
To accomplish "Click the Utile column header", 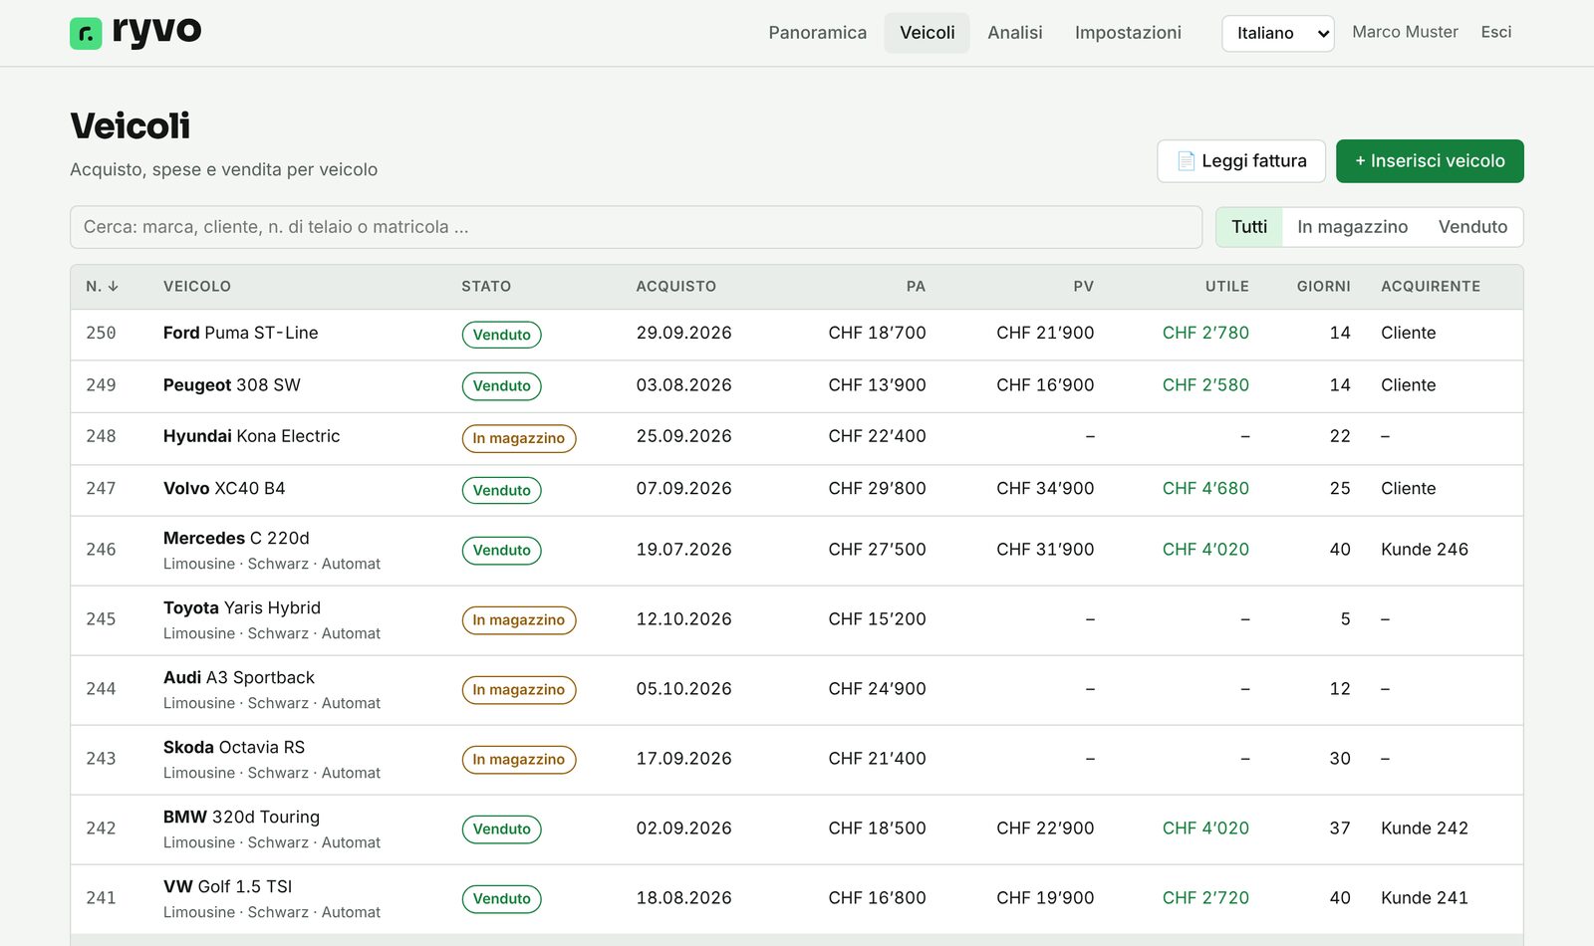I will pyautogui.click(x=1226, y=286).
